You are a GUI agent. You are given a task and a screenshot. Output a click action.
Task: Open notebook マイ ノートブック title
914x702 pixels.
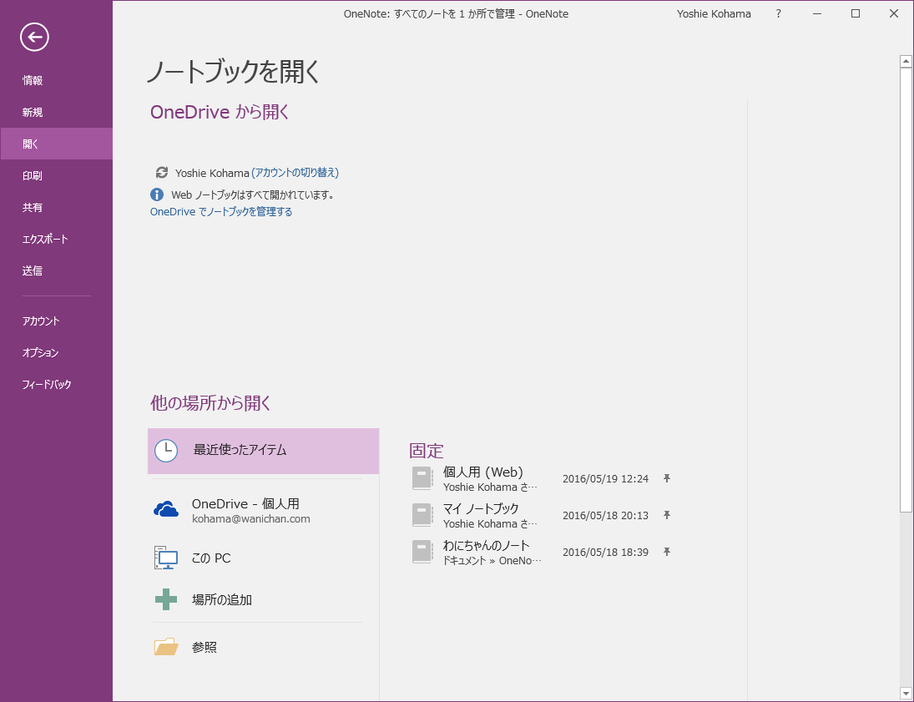pos(481,508)
